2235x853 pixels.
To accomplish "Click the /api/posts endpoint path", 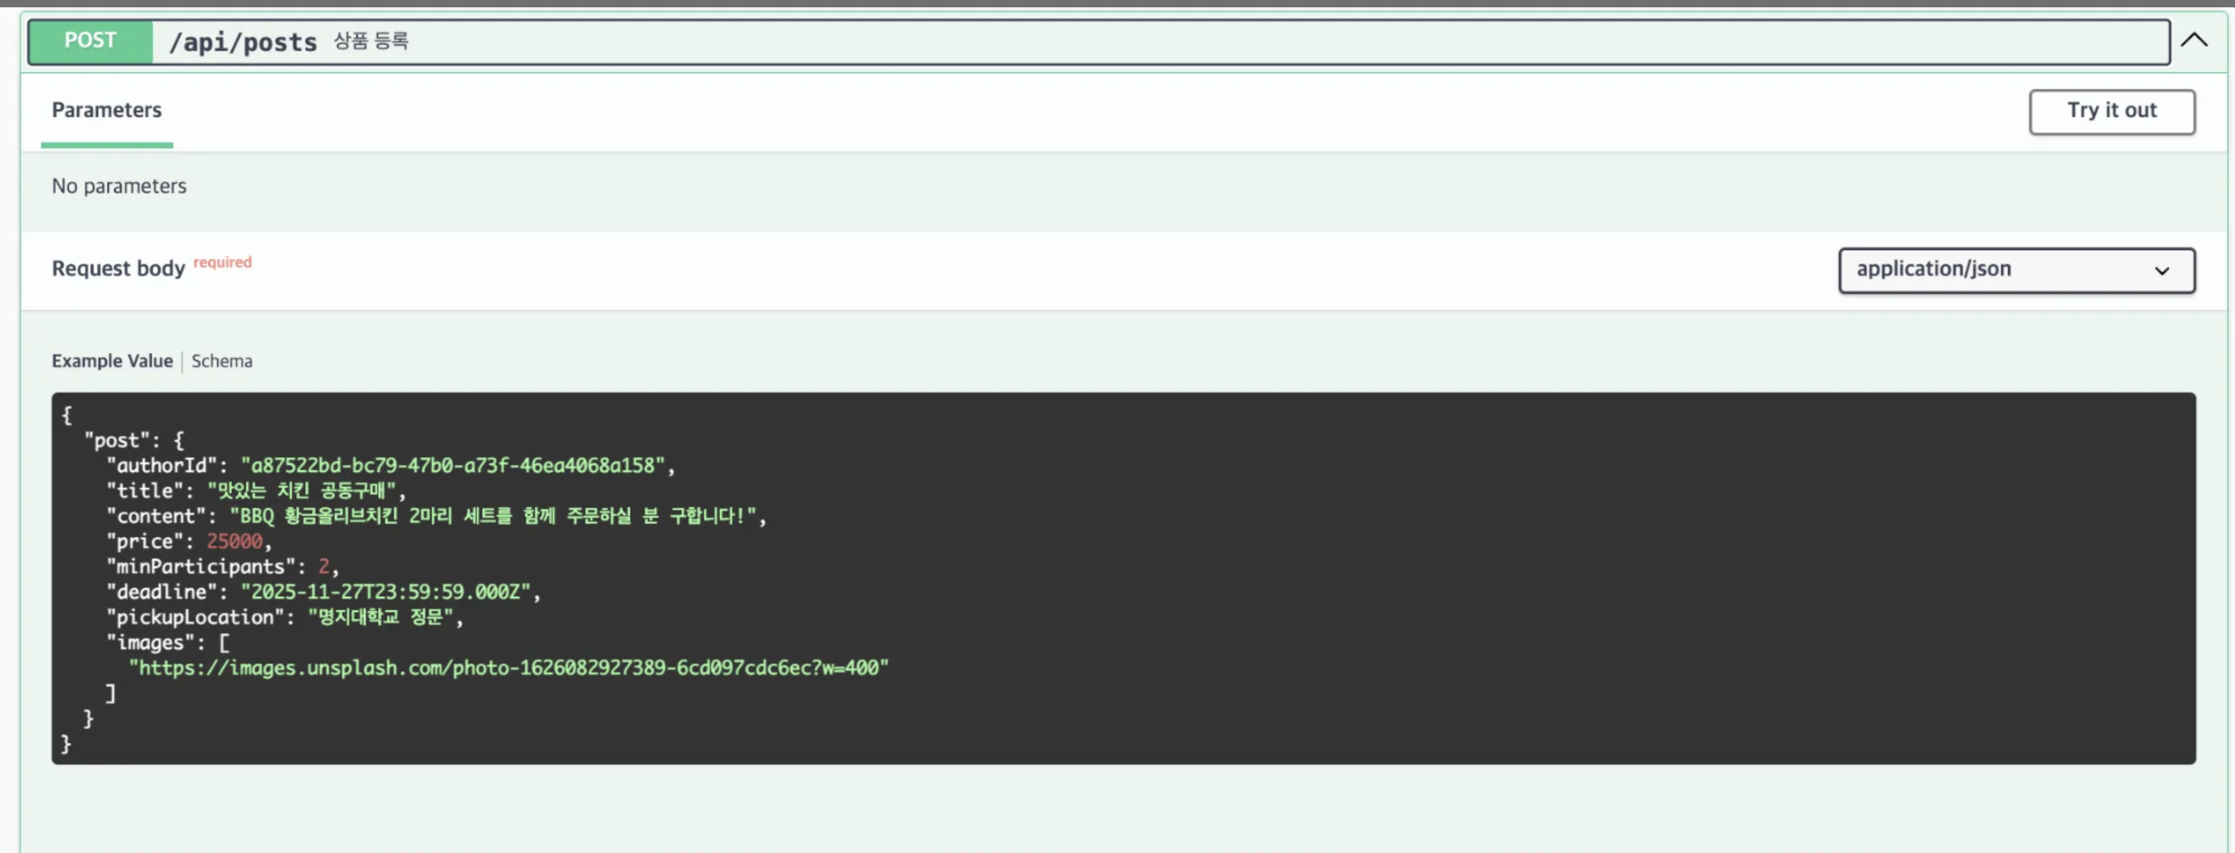I will click(243, 41).
